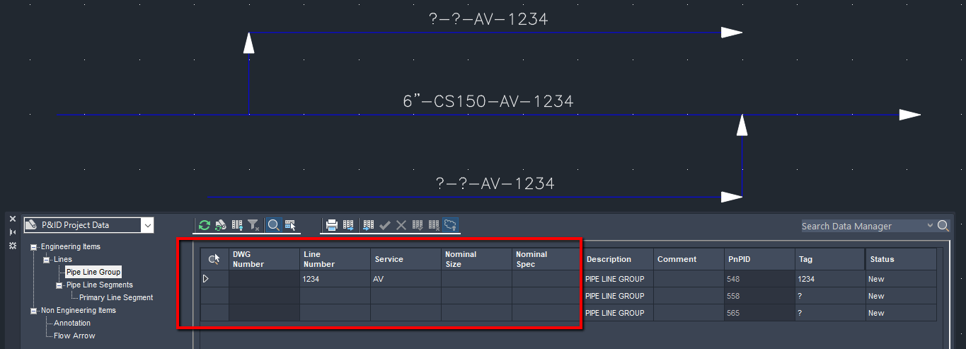Click the Tag cell in PnPID 558 row
The height and width of the screenshot is (349, 966).
(x=830, y=296)
